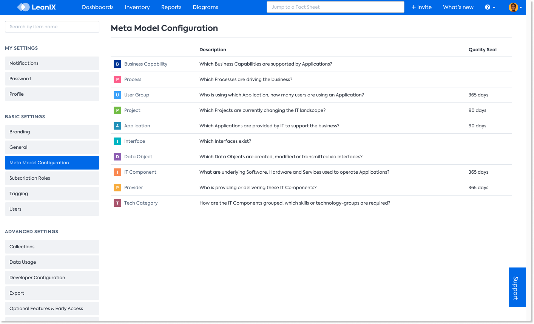Open the Process fact sheet type link
The height and width of the screenshot is (324, 534).
point(133,79)
